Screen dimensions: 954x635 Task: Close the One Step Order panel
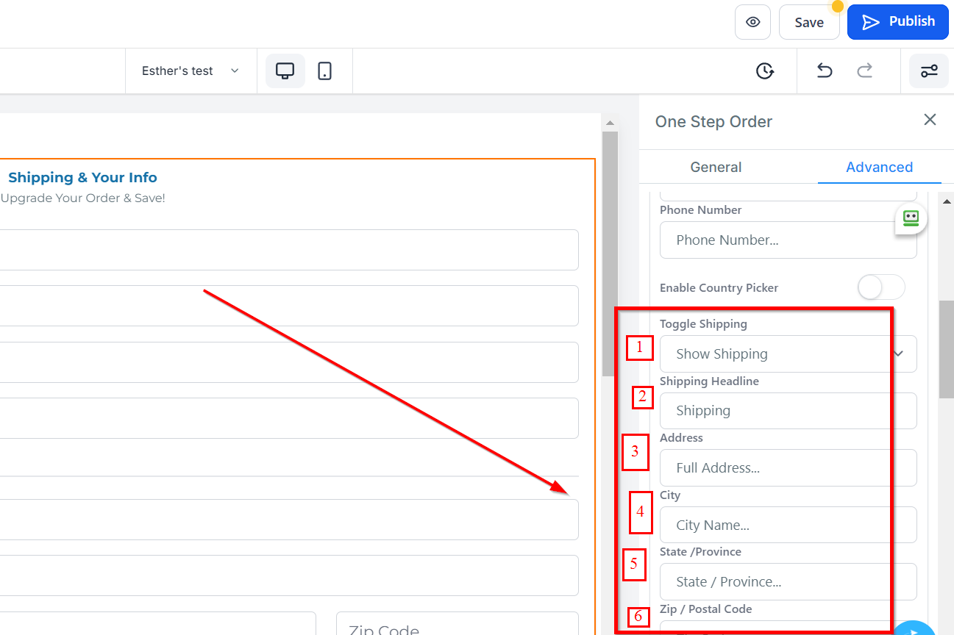point(930,120)
